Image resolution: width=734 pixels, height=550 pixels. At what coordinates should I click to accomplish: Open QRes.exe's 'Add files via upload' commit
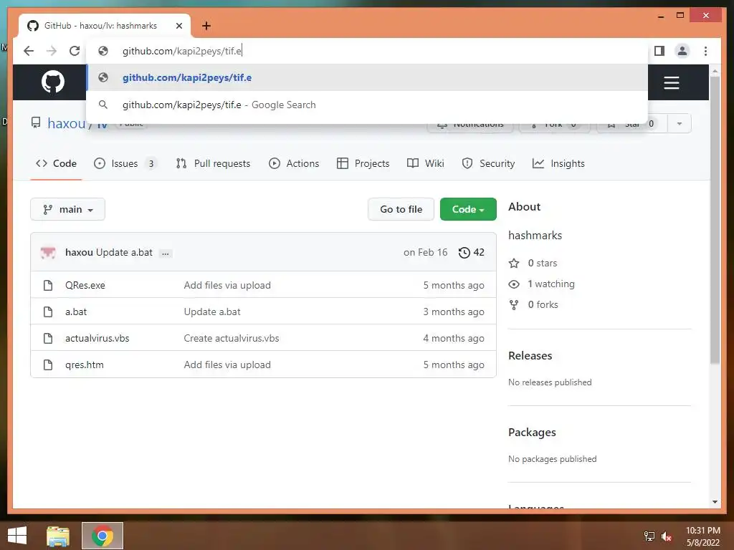(227, 285)
